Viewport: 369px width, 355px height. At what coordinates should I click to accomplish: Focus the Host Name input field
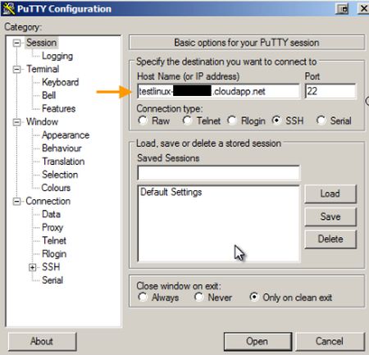218,91
